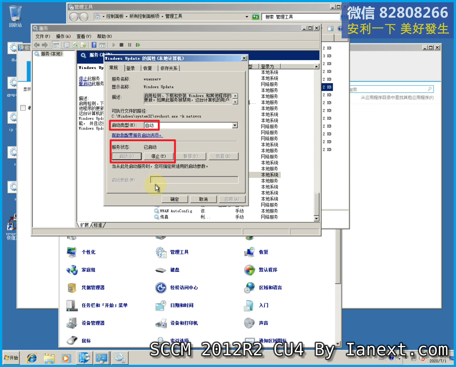Click the 停止(T) button
The height and width of the screenshot is (367, 456).
click(x=158, y=156)
